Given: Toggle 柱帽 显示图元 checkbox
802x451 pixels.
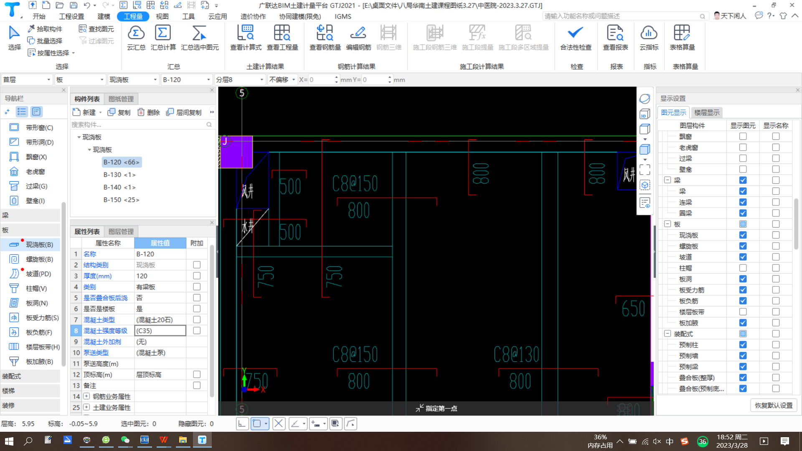Looking at the screenshot, I should click(x=743, y=268).
